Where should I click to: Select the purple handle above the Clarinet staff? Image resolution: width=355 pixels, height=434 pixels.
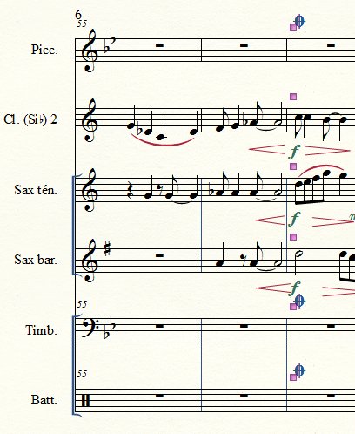[293, 97]
